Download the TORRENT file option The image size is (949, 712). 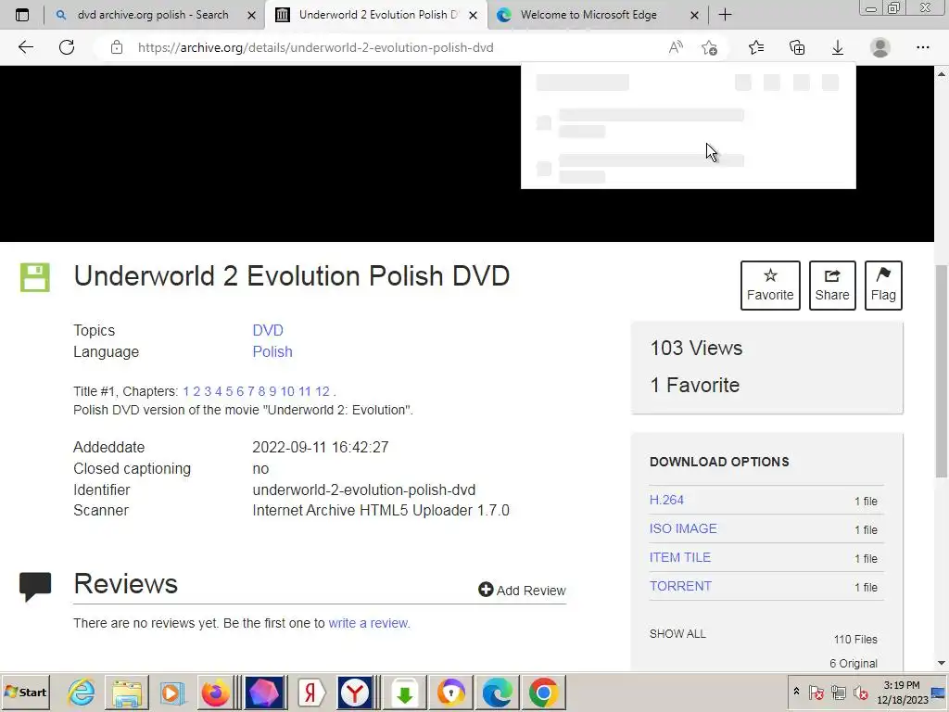coord(680,586)
